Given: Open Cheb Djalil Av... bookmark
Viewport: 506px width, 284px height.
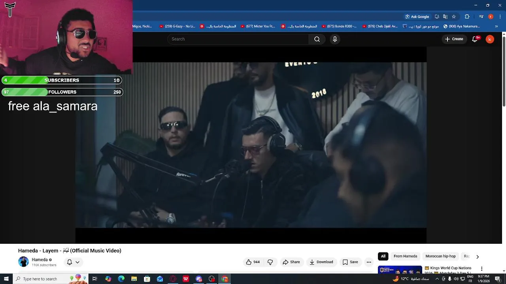Looking at the screenshot, I should coord(379,26).
